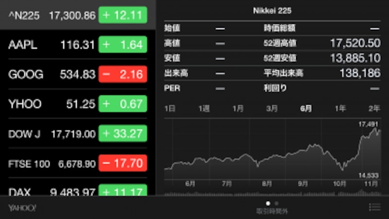Click the Nikkei 225 title
Viewport: 389px width, 219px height.
272,11
